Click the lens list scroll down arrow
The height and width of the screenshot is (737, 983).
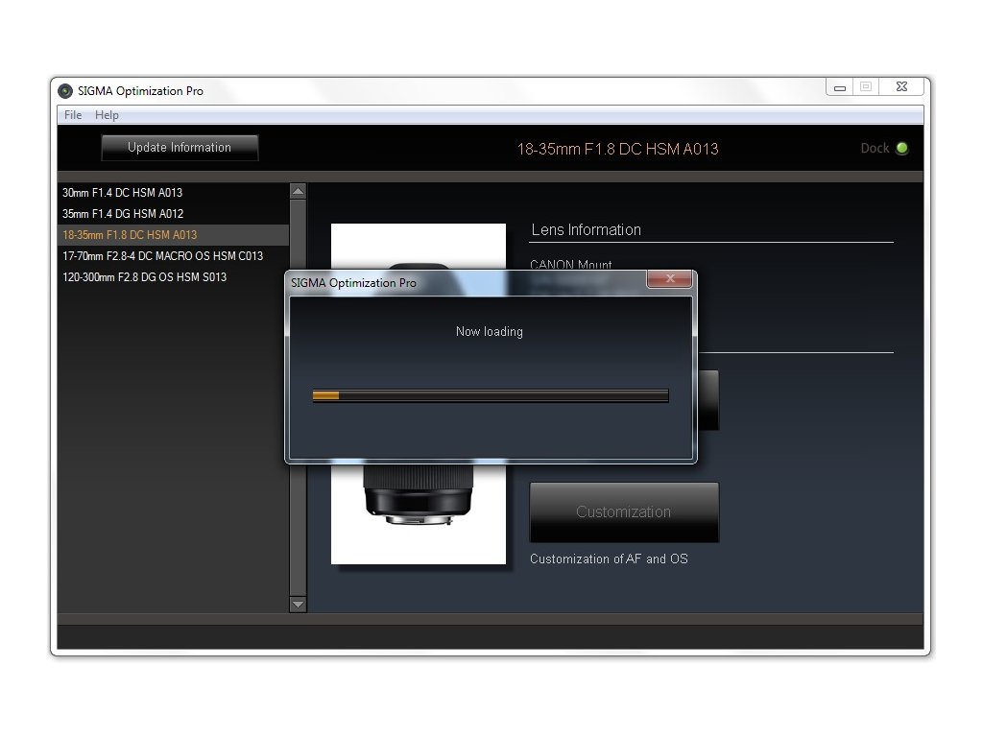click(x=299, y=605)
